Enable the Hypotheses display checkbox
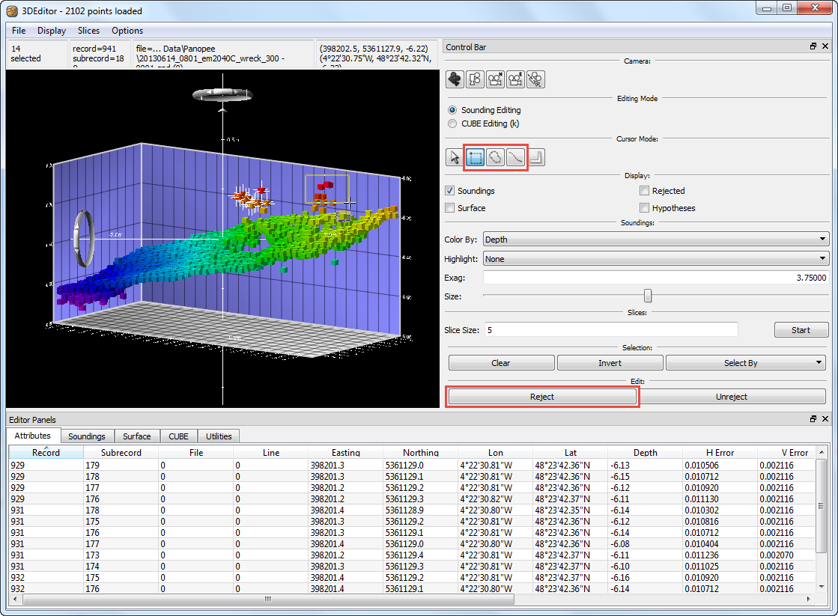The image size is (838, 616). click(x=645, y=208)
